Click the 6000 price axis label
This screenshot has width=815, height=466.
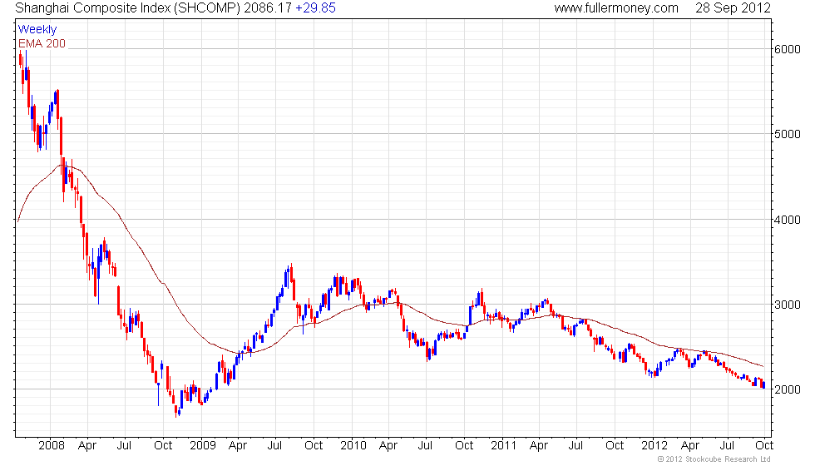point(788,49)
